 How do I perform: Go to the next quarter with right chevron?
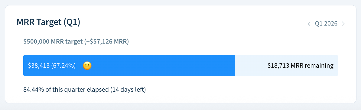point(343,23)
